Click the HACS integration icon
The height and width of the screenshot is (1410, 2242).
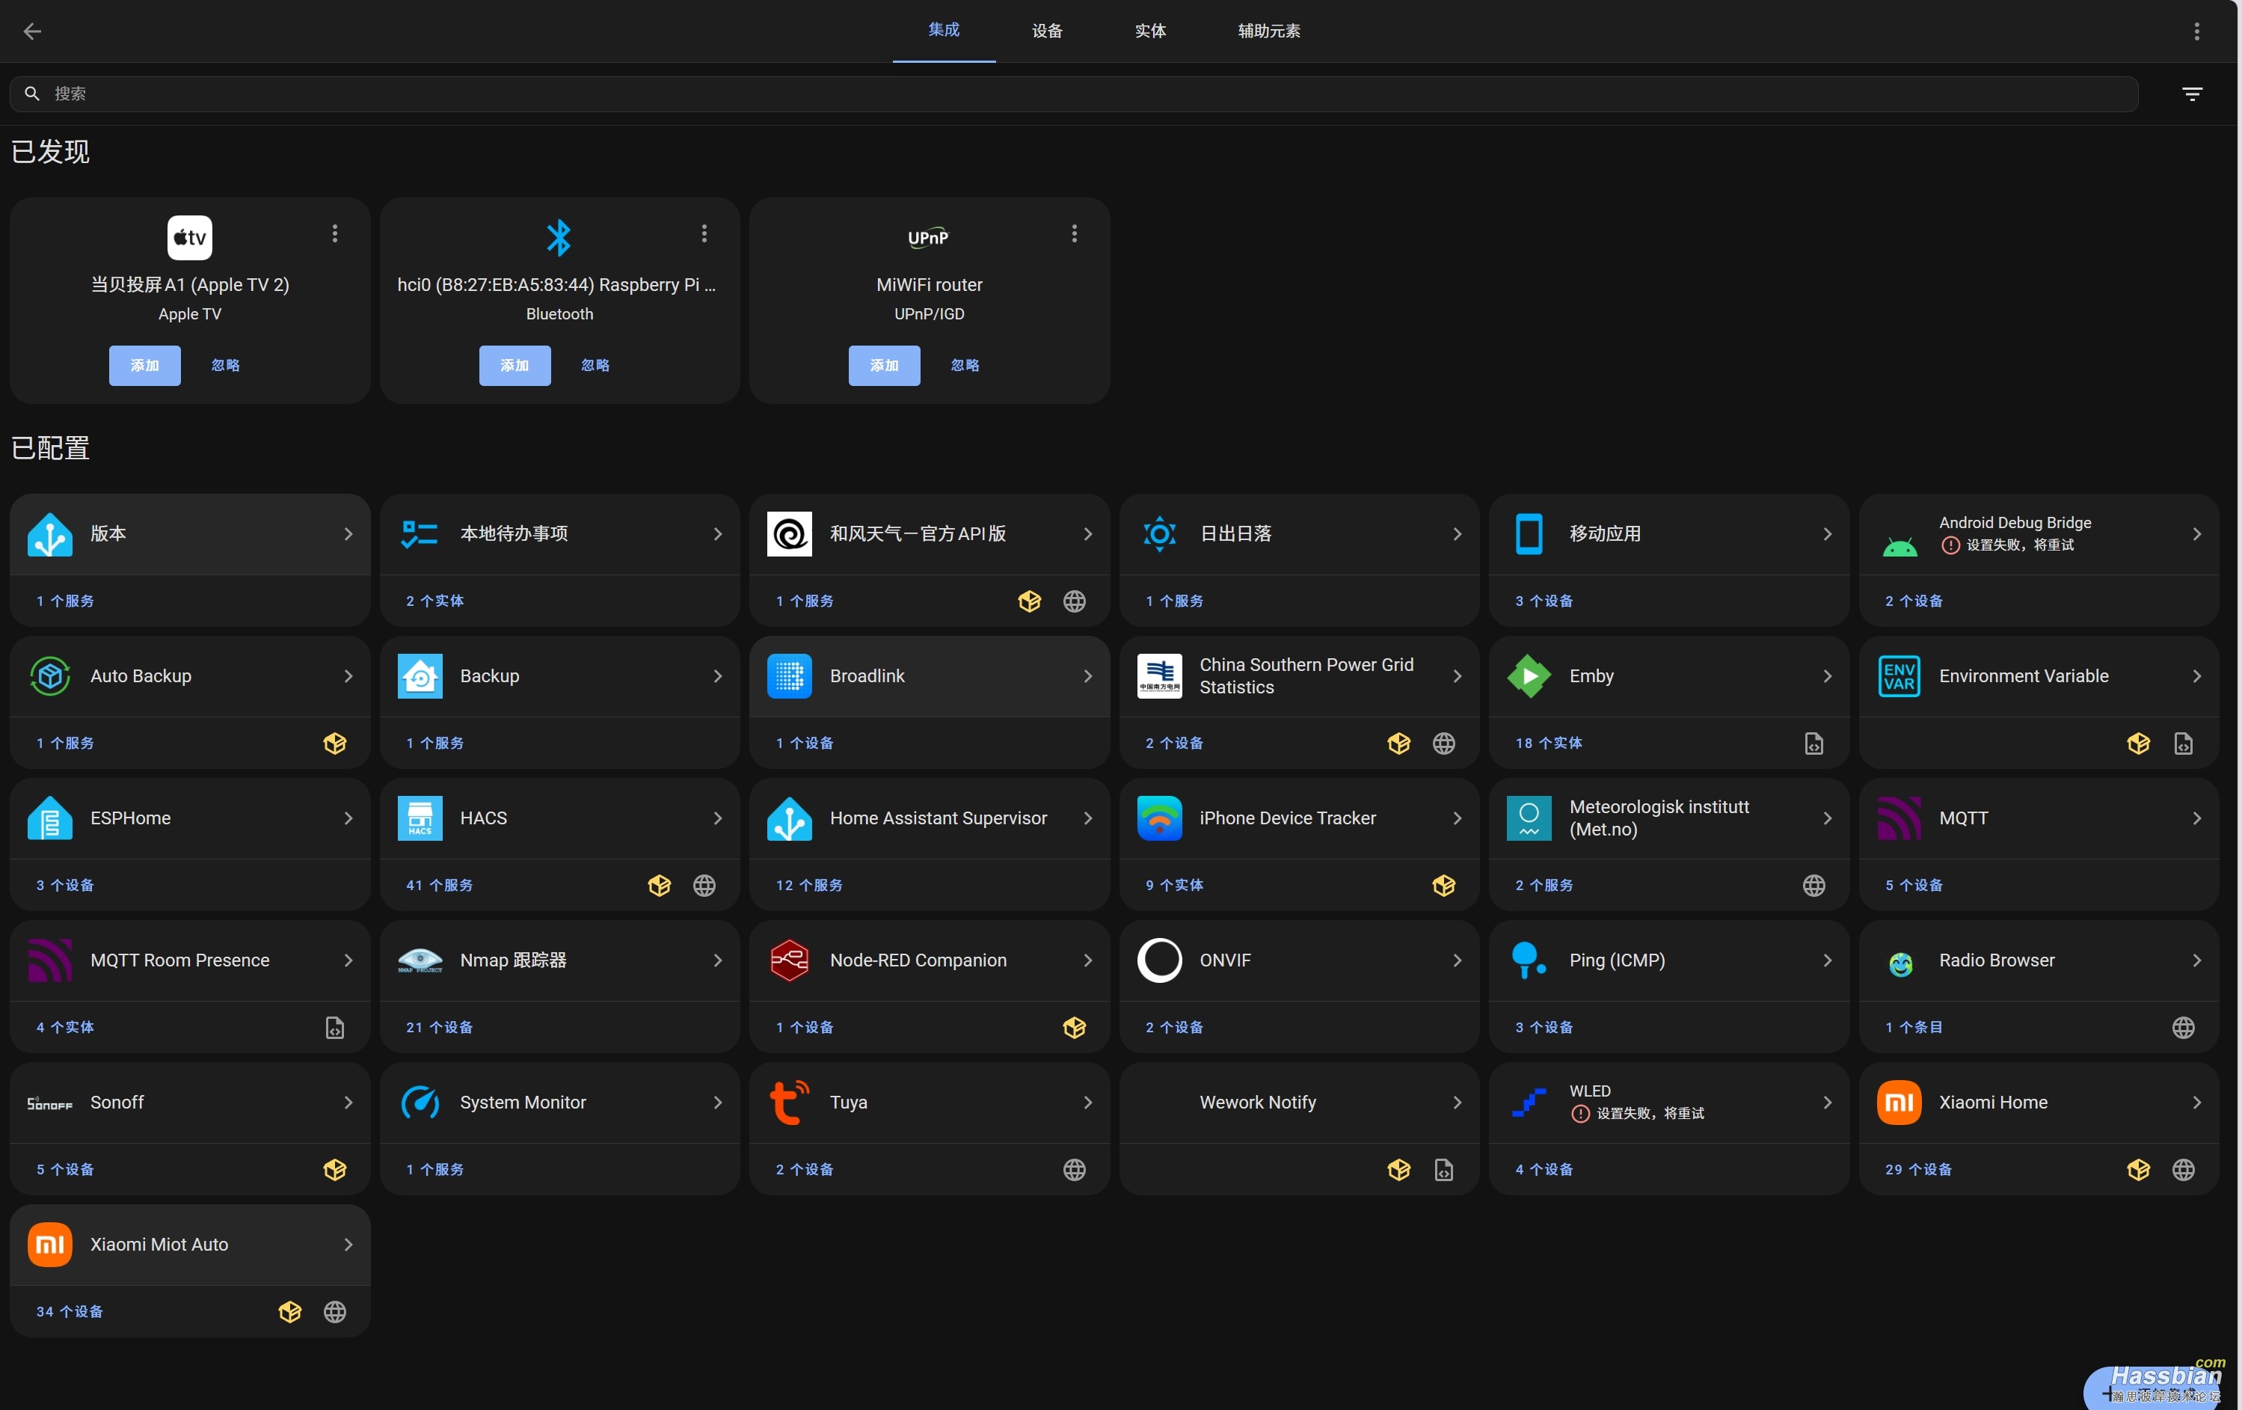(x=420, y=818)
